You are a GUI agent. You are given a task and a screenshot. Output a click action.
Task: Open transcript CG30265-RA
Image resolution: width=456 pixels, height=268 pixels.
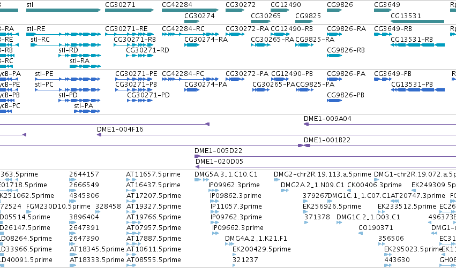pyautogui.click(x=261, y=45)
